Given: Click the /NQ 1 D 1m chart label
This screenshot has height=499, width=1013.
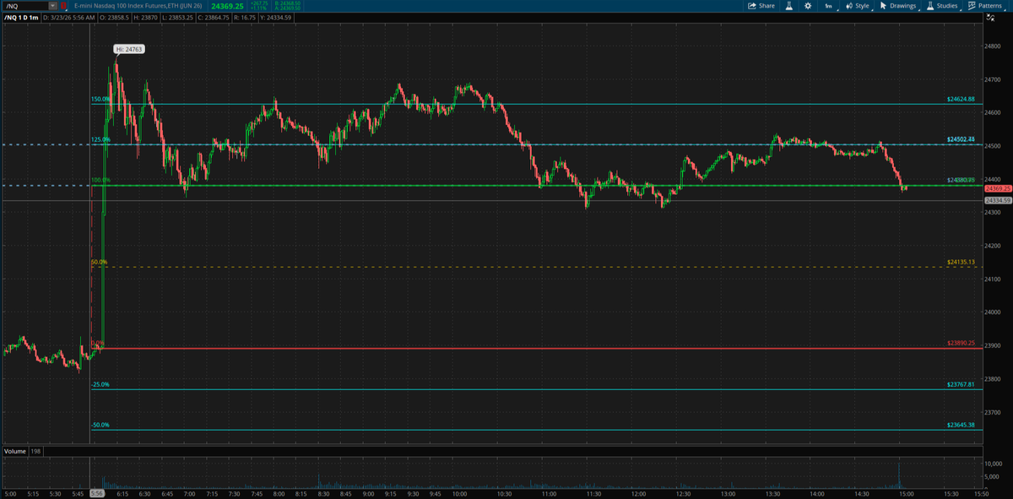Looking at the screenshot, I should pyautogui.click(x=20, y=17).
